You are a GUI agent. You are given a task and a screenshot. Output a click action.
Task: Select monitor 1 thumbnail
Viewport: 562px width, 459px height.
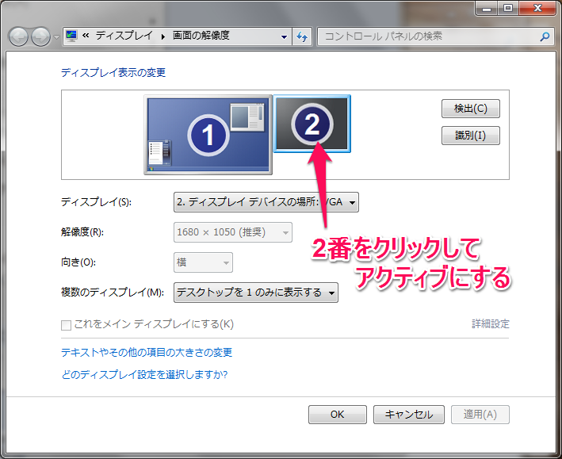(208, 135)
